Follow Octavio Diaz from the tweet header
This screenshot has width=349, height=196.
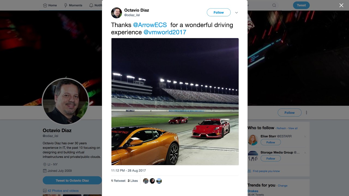click(218, 13)
